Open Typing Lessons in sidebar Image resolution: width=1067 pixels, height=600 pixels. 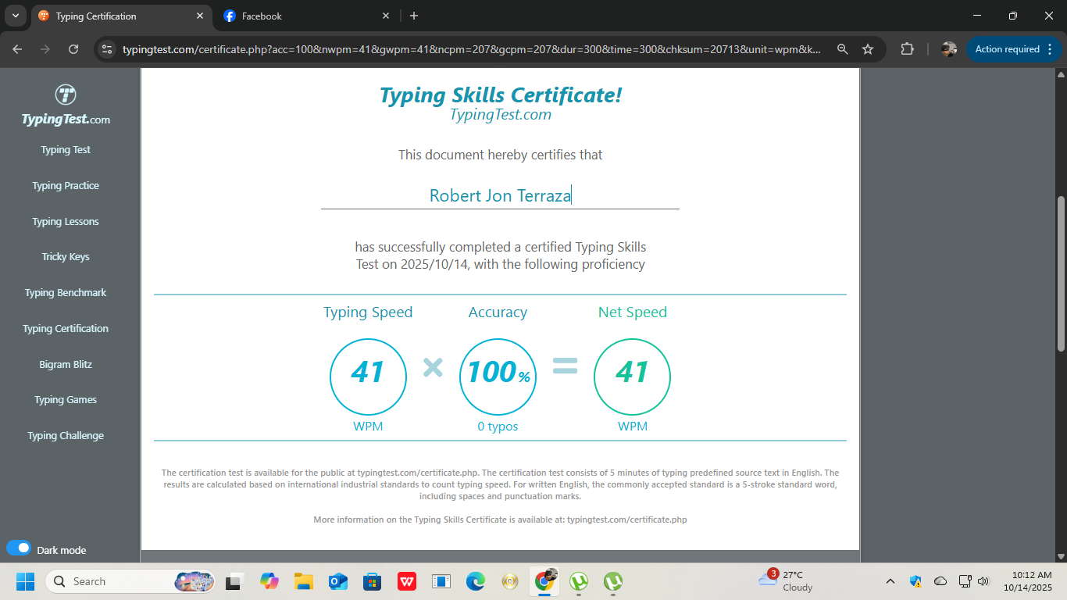(x=66, y=222)
